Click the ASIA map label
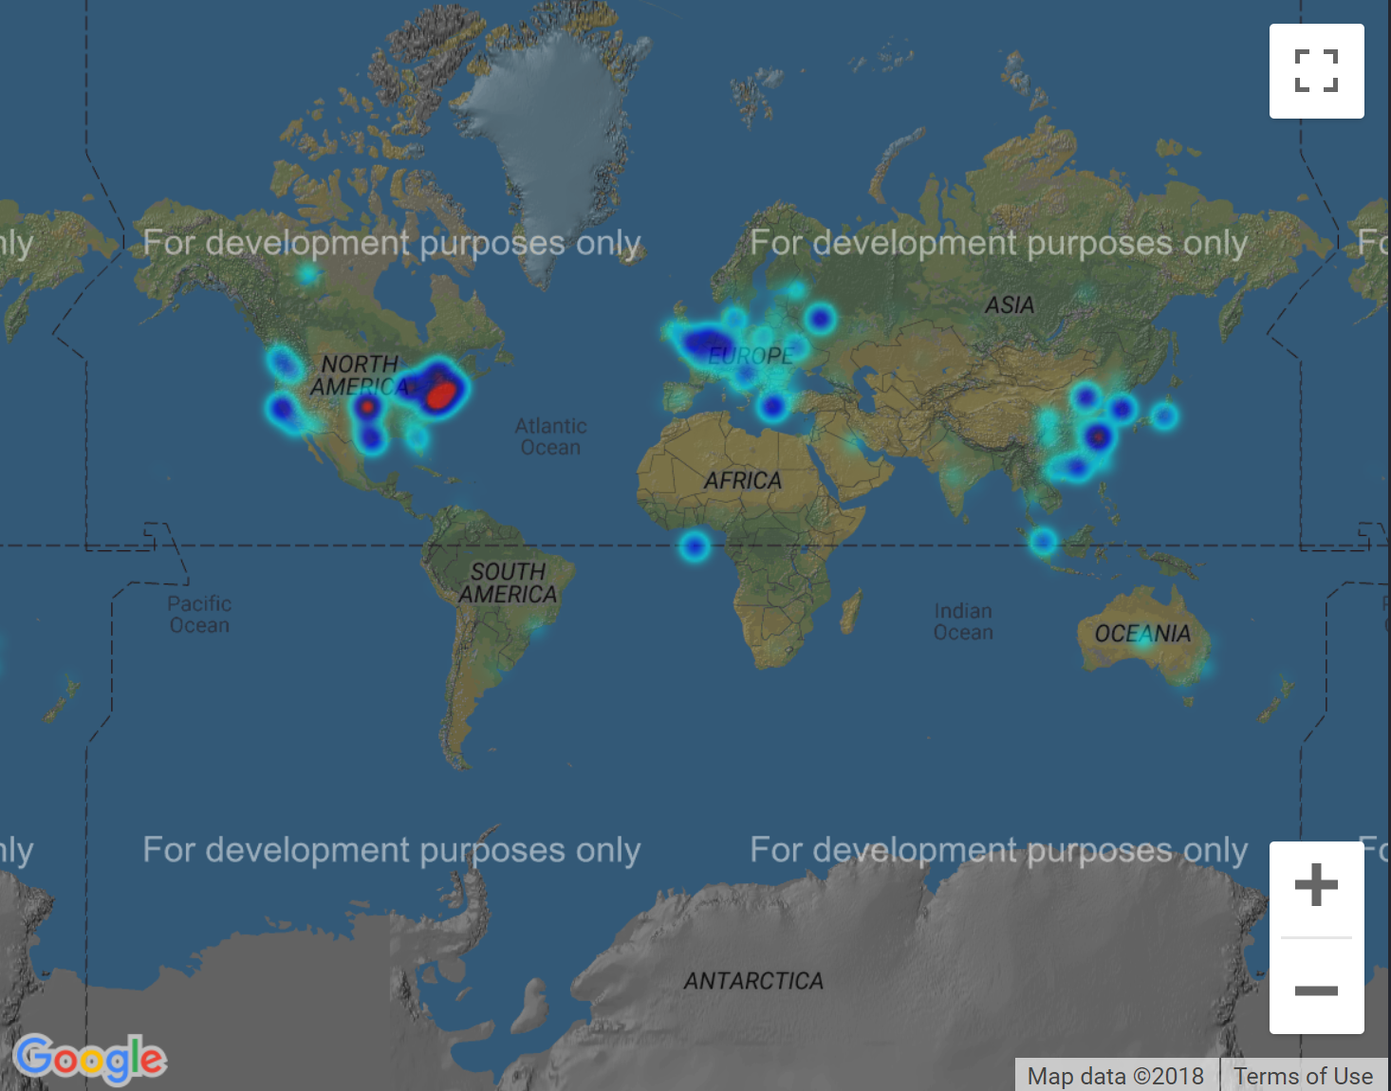This screenshot has width=1391, height=1091. click(x=1010, y=305)
